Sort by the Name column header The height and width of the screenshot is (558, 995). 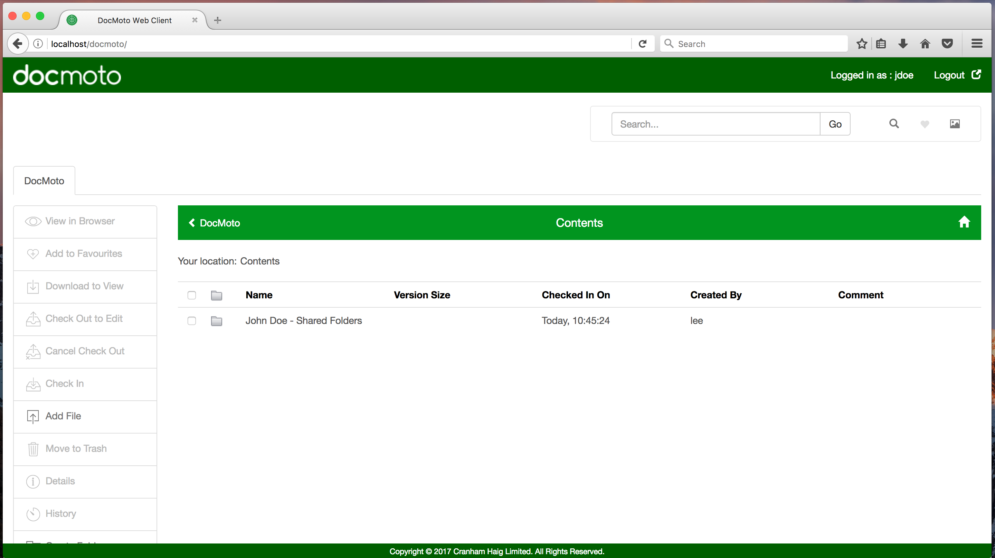pyautogui.click(x=259, y=295)
